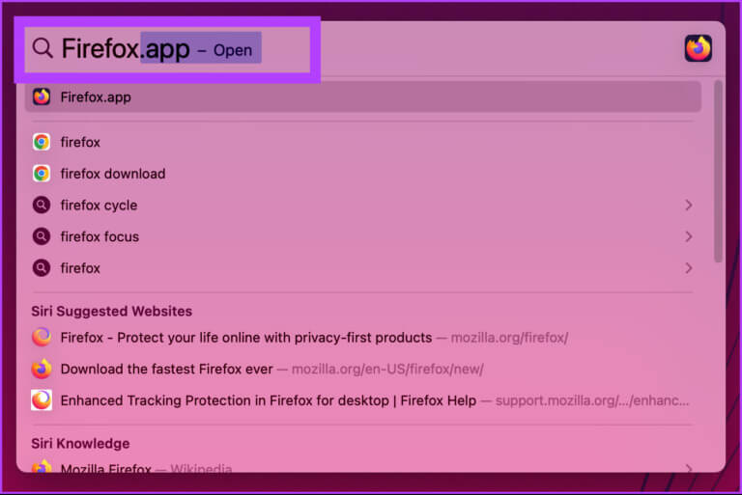
Task: Open 'Enhanced Tracking Protection in Firefox' help page
Action: pyautogui.click(x=363, y=400)
